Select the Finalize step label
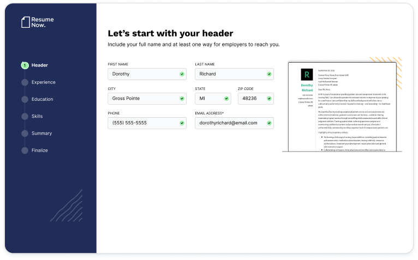Viewport: 418px width, 260px height. tap(39, 150)
